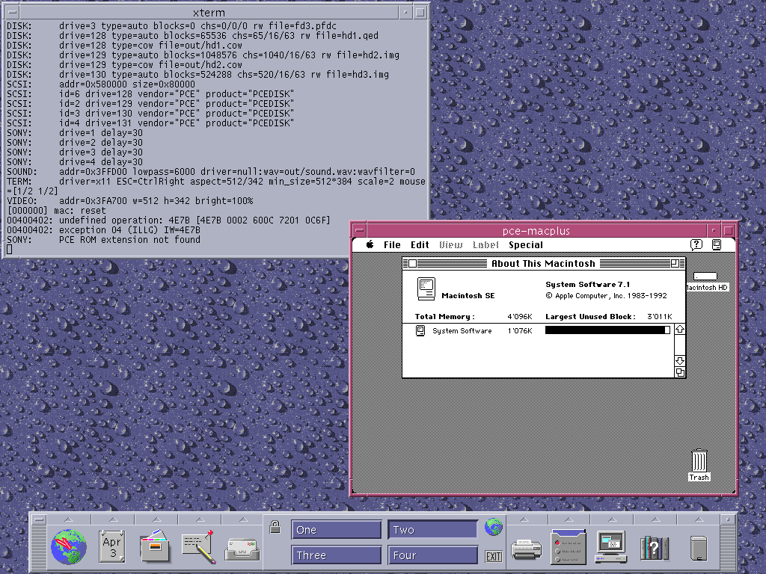Expand subpanel arrow above text note icon
Screen dimensions: 766x574
coord(200,519)
